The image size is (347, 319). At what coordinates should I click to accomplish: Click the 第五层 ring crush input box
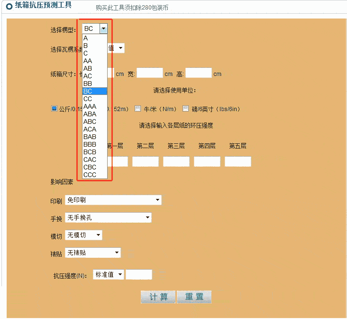(237, 161)
